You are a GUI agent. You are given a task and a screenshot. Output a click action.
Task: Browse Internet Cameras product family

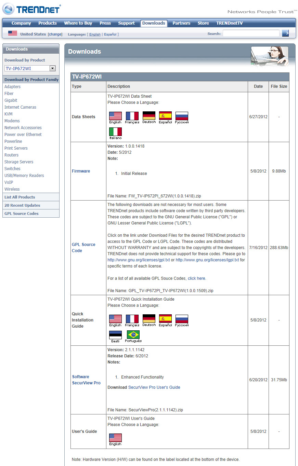pyautogui.click(x=20, y=107)
